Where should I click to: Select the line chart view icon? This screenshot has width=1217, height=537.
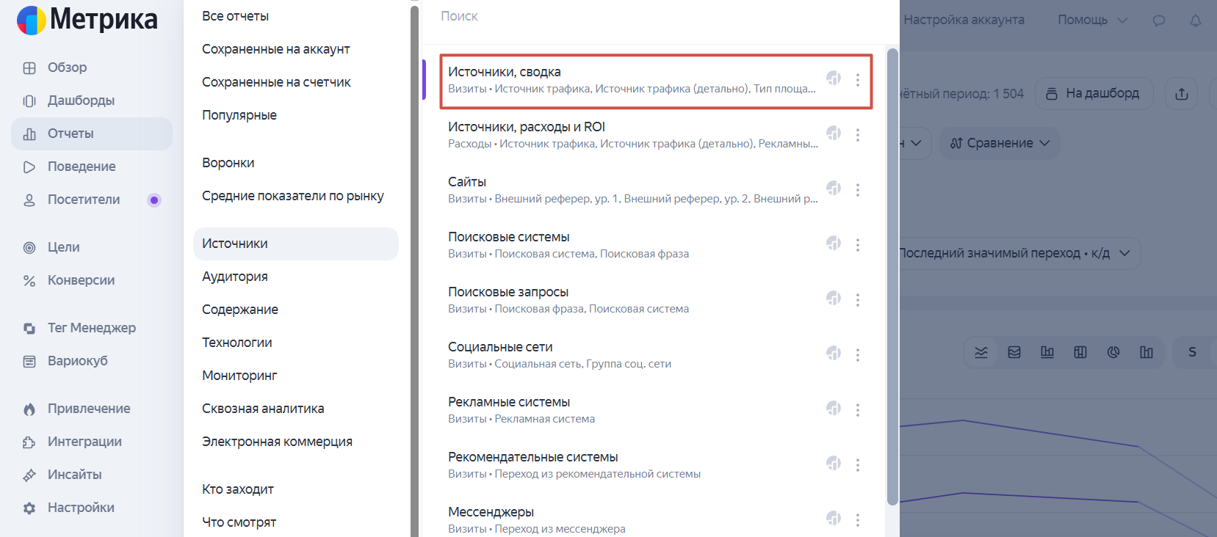point(981,352)
